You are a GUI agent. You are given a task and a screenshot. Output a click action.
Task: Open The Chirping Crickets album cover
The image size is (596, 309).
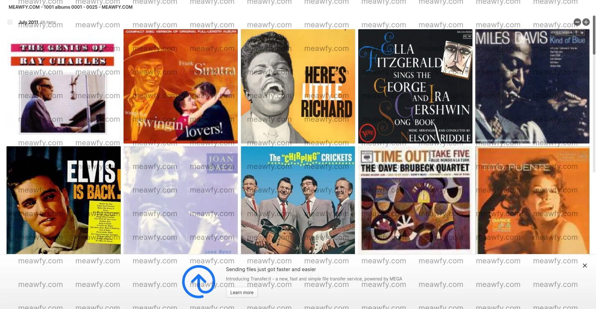(298, 200)
